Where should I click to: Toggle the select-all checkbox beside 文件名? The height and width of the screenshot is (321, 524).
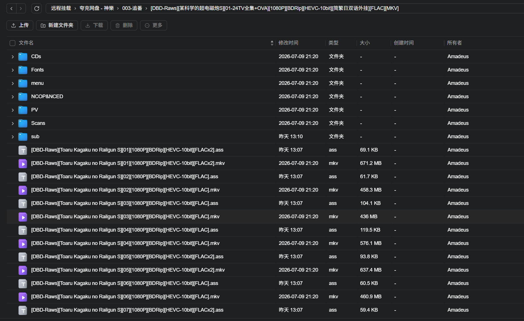[13, 43]
